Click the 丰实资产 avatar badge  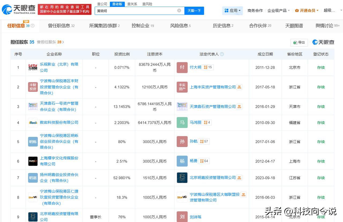pos(182,87)
